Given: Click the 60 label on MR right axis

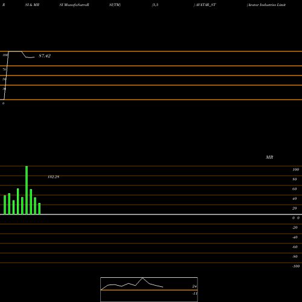Looking at the screenshot, I should [294, 189].
